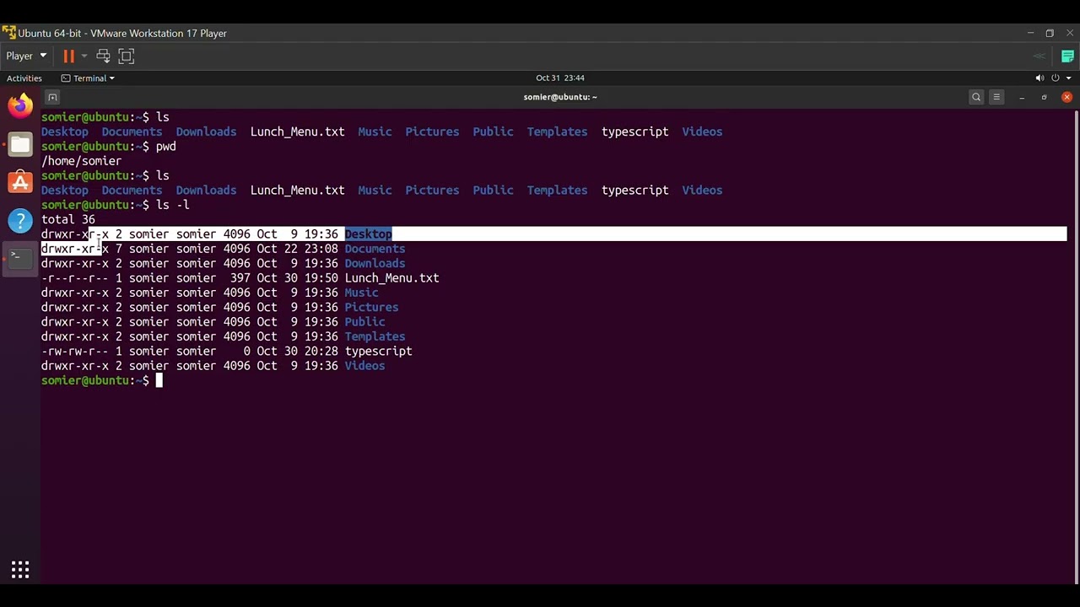Click the '-rw-rw-r--' permissions string
The image size is (1080, 607).
[74, 351]
